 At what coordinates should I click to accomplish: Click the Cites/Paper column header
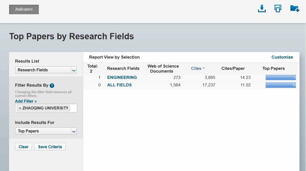[x=233, y=68]
